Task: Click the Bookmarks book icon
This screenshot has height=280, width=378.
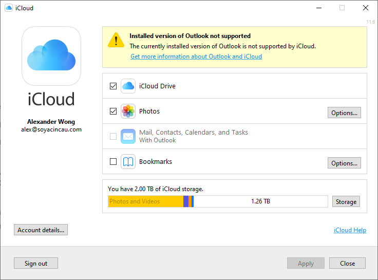Action: click(128, 161)
